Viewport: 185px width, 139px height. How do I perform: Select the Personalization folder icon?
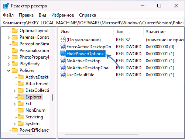[15, 51]
